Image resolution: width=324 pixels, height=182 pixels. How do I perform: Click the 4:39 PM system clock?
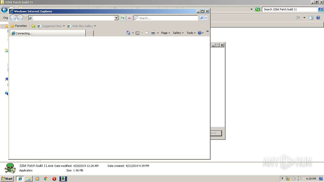pyautogui.click(x=311, y=179)
